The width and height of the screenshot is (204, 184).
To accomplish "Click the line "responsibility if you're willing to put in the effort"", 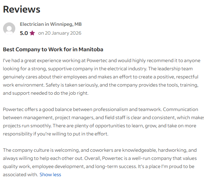I will point(56,134).
